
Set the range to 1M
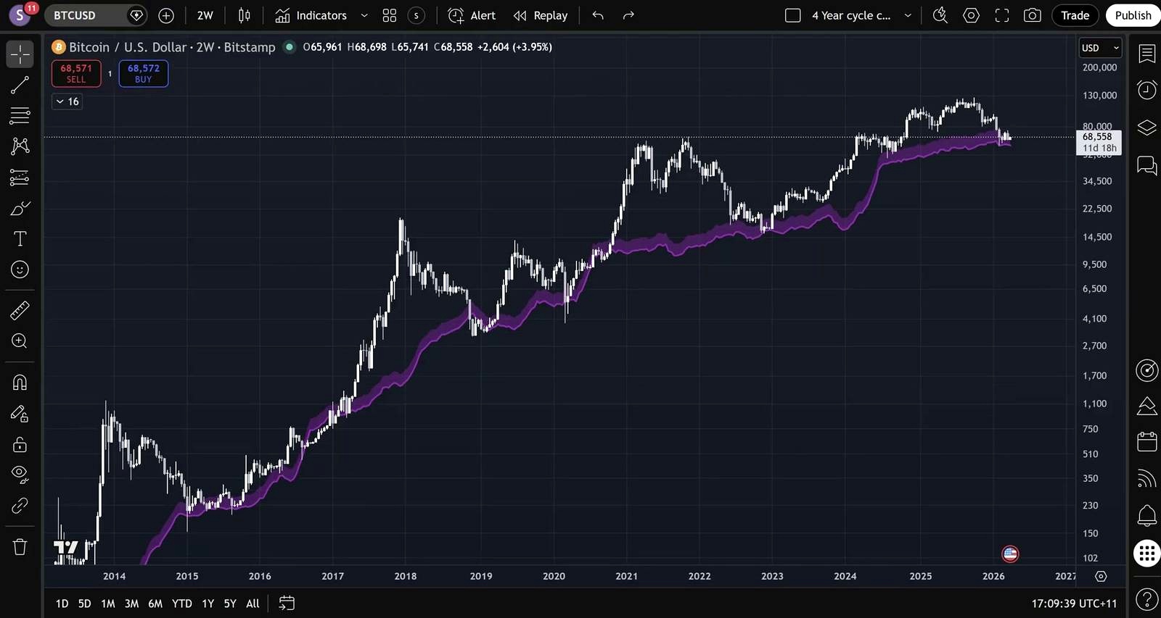[108, 604]
